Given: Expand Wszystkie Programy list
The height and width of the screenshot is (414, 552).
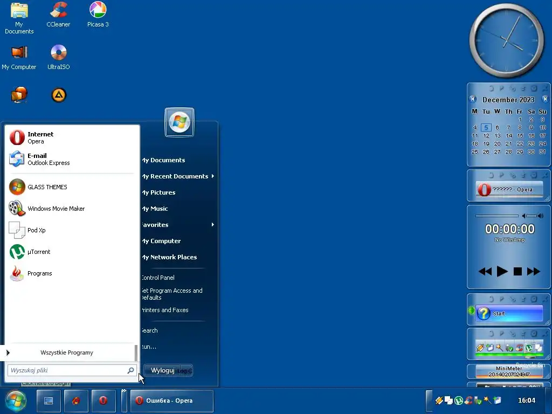Looking at the screenshot, I should coord(67,353).
